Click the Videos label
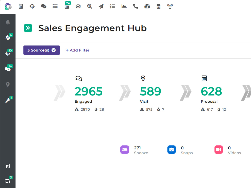Viewport: 251px width, 188px height. [x=234, y=153]
